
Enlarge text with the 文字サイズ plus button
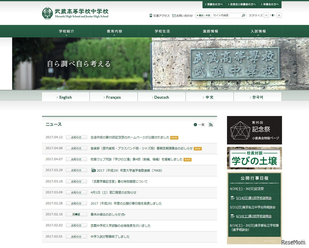(279, 15)
